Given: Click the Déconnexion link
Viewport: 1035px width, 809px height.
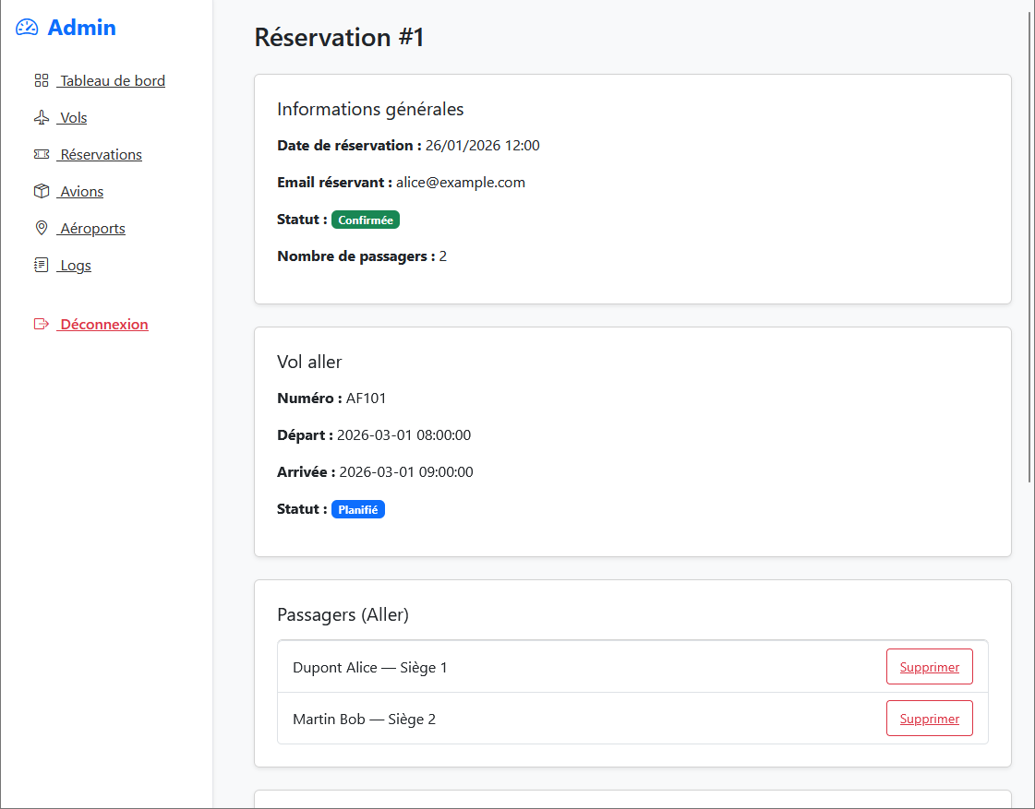Looking at the screenshot, I should [x=102, y=324].
